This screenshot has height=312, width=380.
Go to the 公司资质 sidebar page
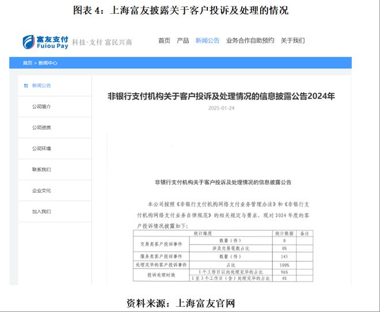tap(41, 128)
